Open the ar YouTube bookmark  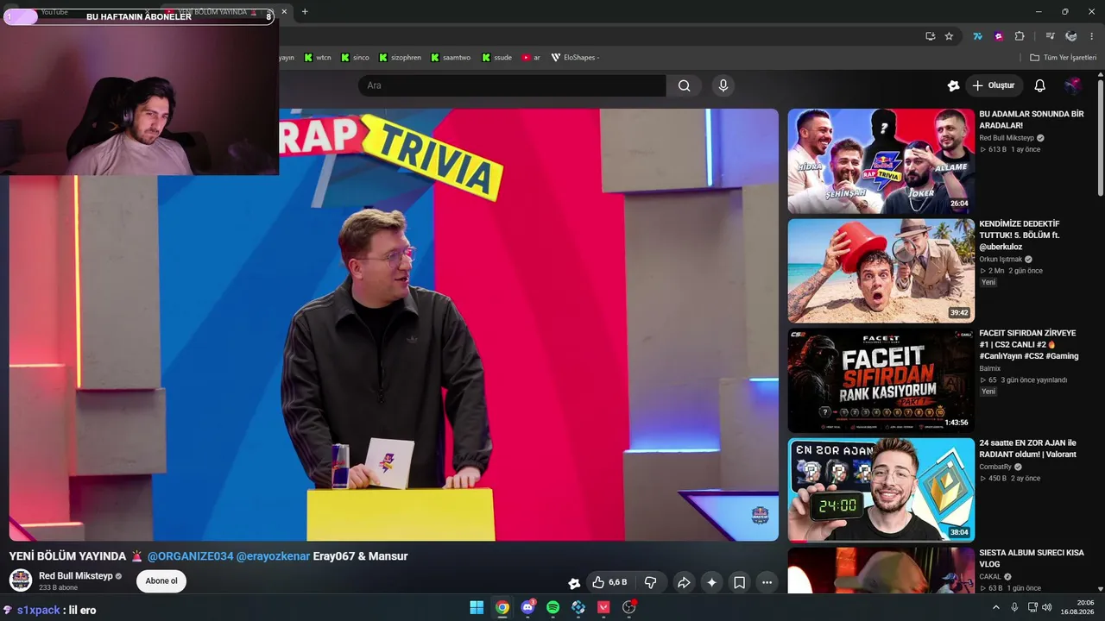click(531, 58)
